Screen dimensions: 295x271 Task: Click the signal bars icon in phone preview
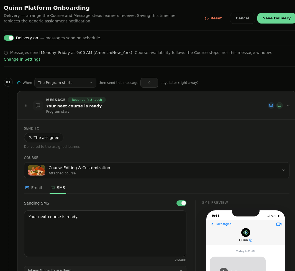(268, 216)
